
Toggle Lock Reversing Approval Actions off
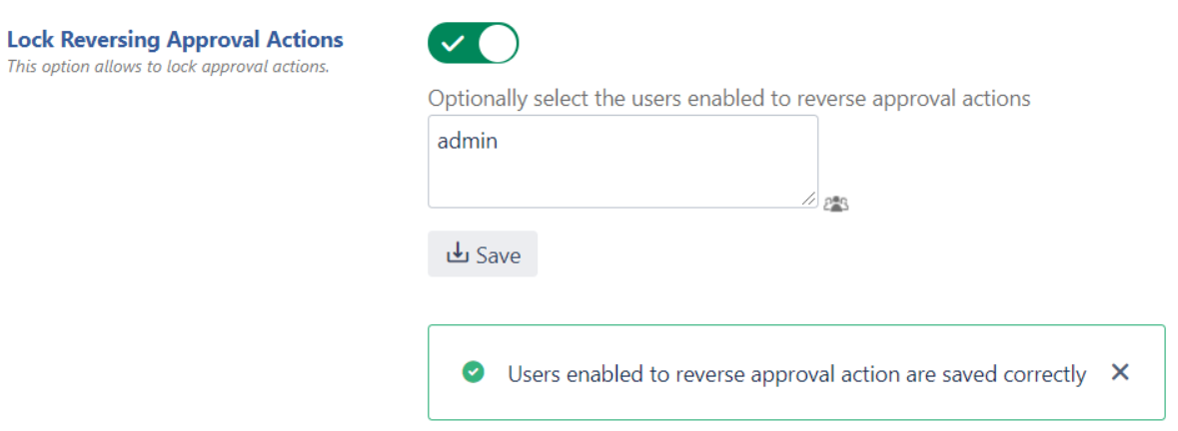click(x=474, y=44)
